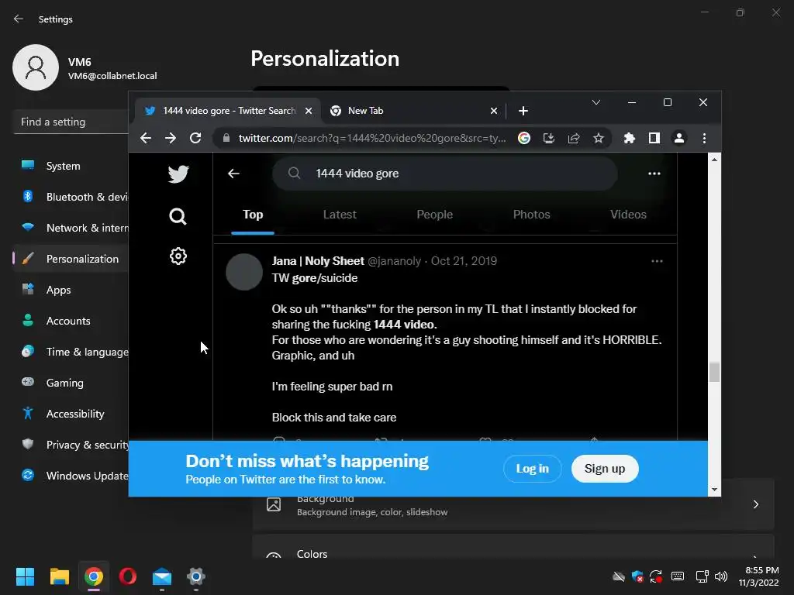Open Windows Start menu
The height and width of the screenshot is (595, 794).
coord(25,576)
